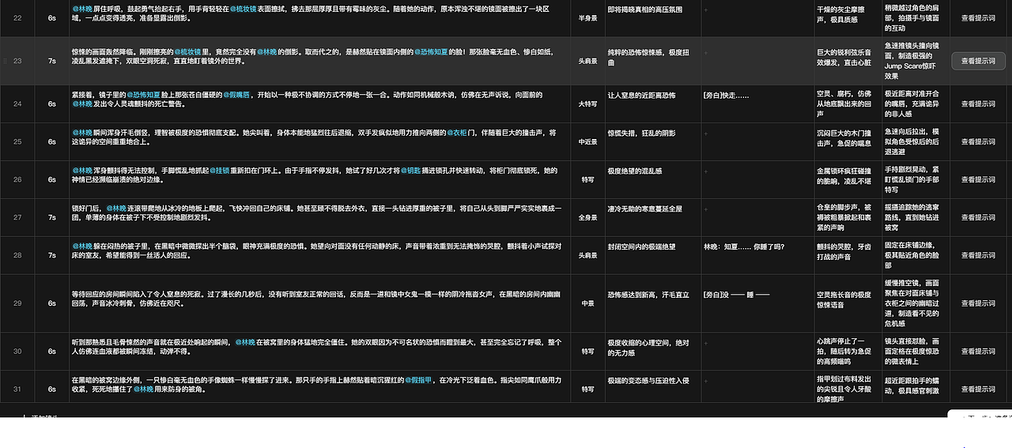
Task: Click mood cell 即将揭晓真相的高压氛围
Action: [652, 17]
